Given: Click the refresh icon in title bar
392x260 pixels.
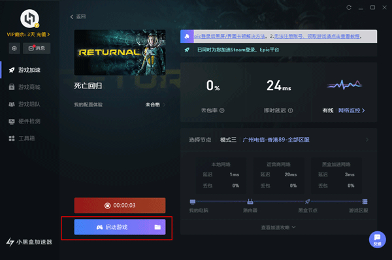Looking at the screenshot, I should click(x=349, y=7).
